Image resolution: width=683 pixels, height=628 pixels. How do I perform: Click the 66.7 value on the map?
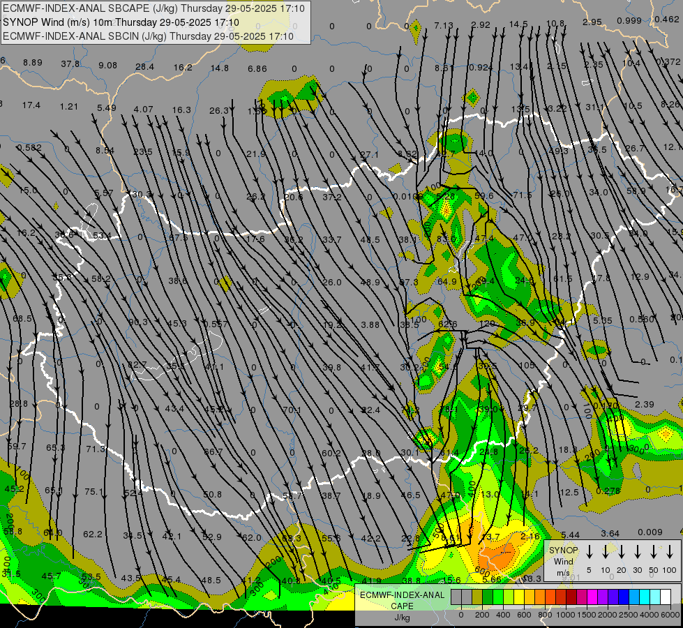click(x=213, y=452)
